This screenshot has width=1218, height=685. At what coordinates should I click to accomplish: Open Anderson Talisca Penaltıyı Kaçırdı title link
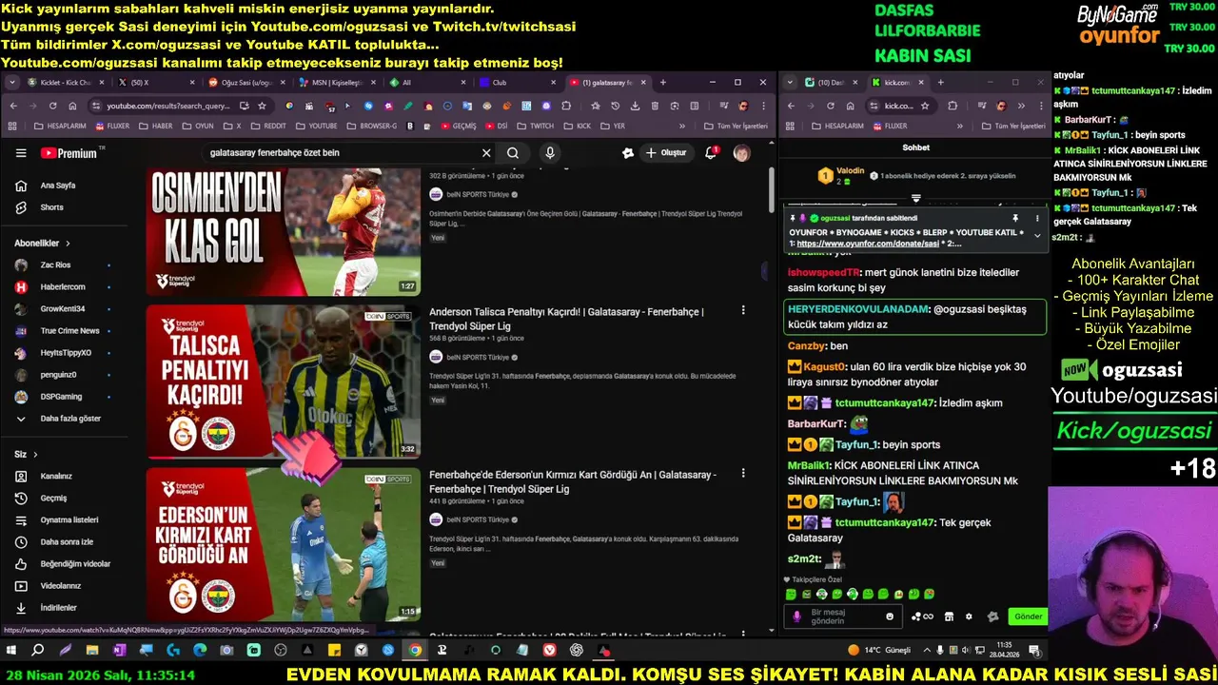(566, 319)
